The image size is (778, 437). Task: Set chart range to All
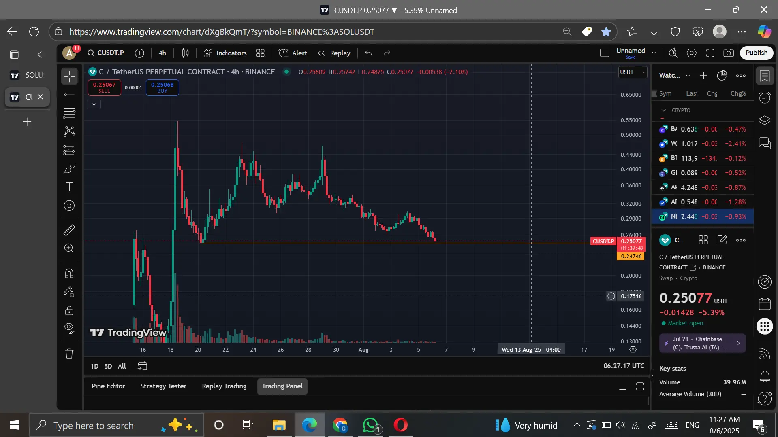122,366
